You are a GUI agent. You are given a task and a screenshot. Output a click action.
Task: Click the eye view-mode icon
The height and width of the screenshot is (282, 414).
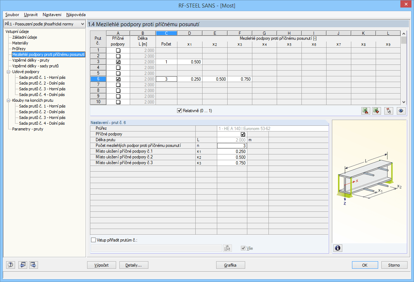tap(401, 111)
